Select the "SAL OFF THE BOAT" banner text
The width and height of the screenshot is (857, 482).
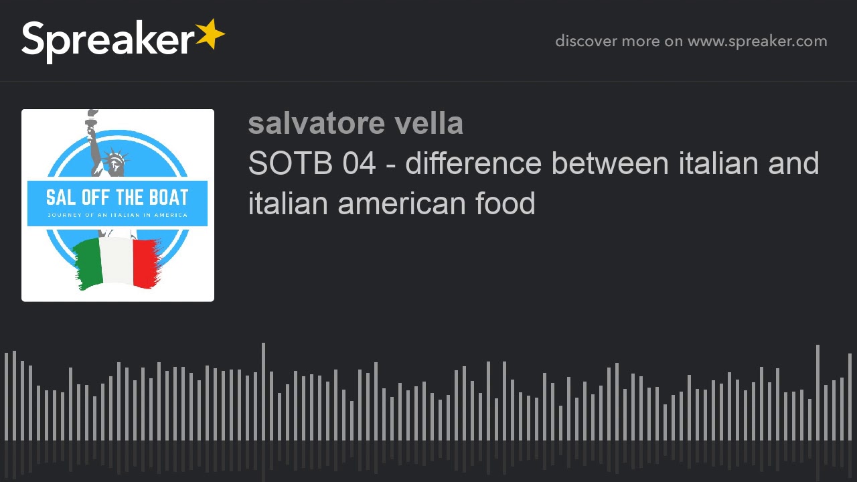(117, 197)
